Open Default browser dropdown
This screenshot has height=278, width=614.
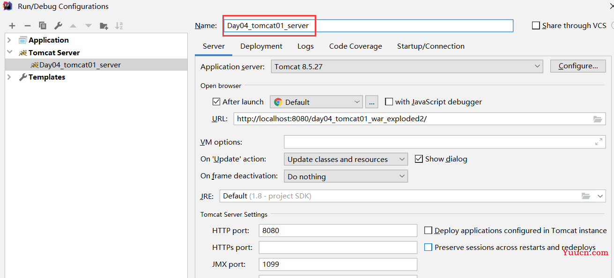[317, 102]
